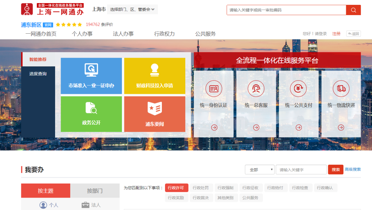Open 市场准入一业一证申办 monitor icon tile
This screenshot has width=372, height=210.
click(91, 76)
